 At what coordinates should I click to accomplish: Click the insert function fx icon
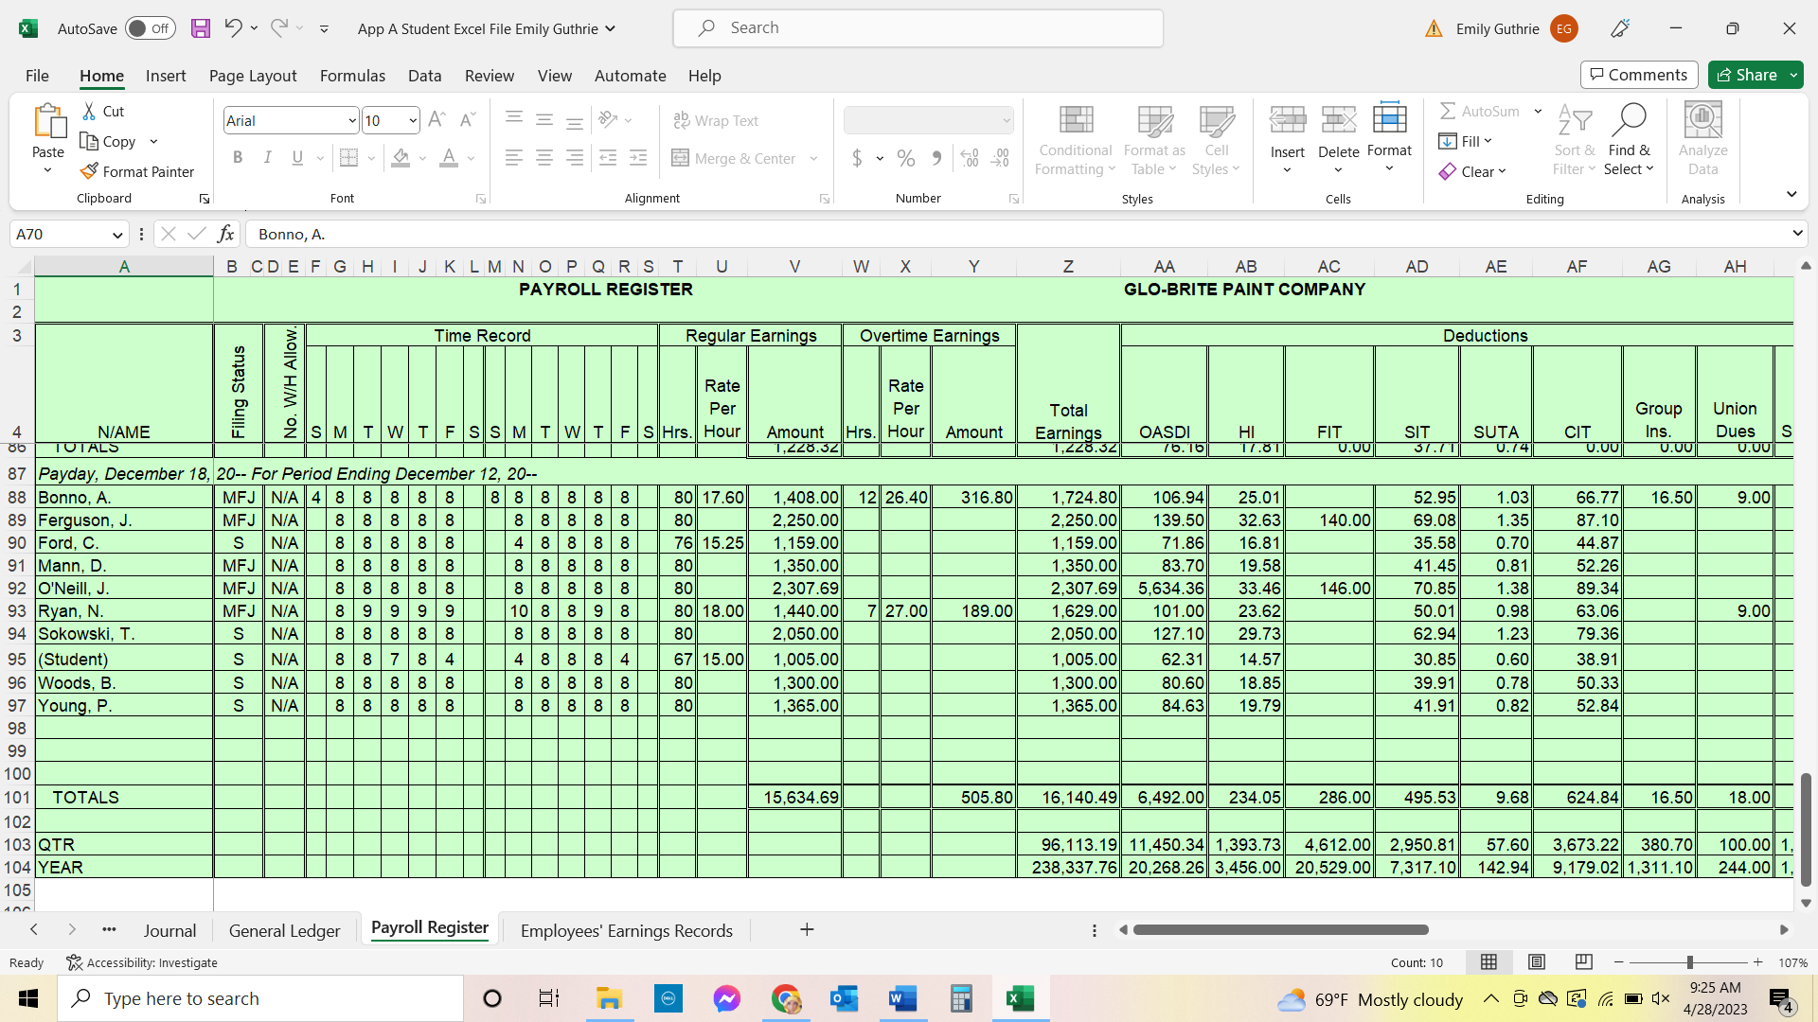(x=225, y=234)
